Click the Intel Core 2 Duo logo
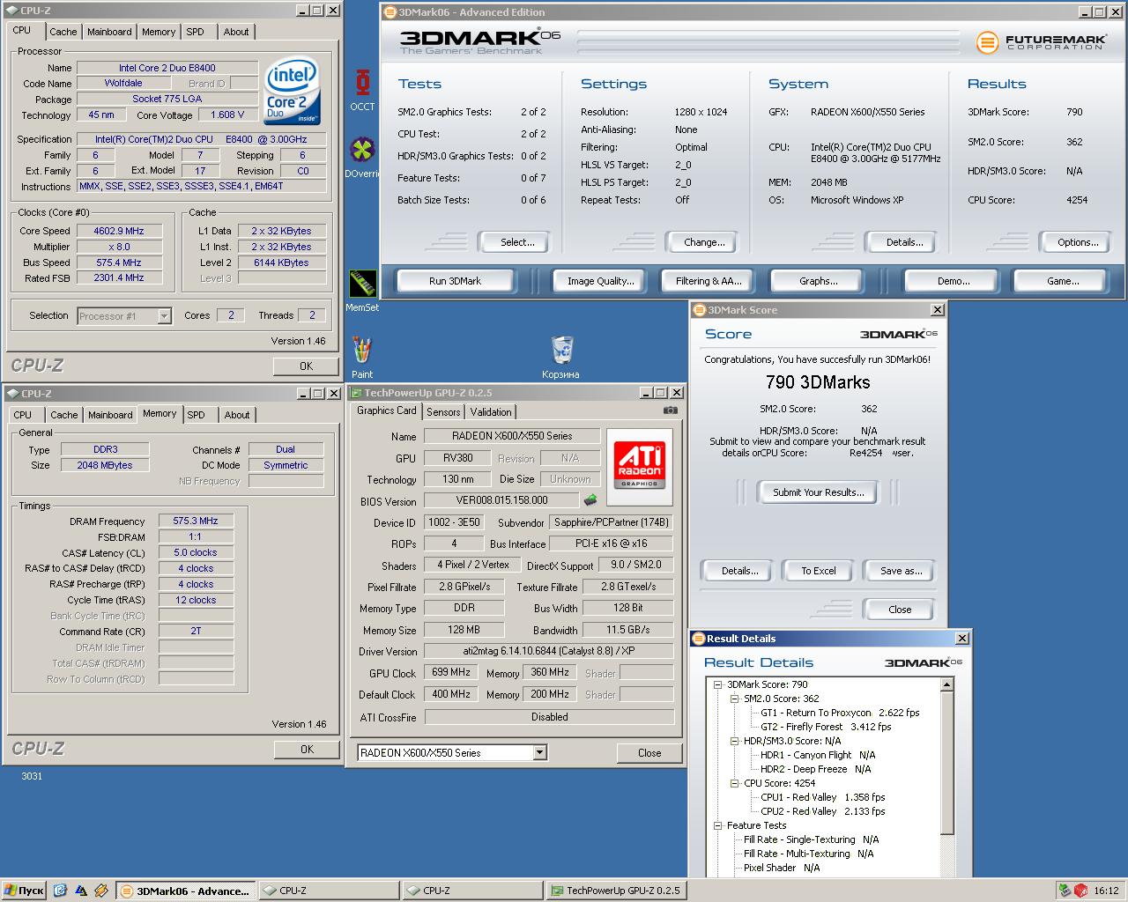 point(293,92)
